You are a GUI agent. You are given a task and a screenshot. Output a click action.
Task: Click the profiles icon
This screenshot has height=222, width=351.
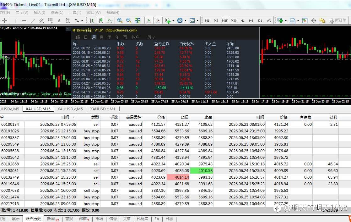click(x=292, y=21)
